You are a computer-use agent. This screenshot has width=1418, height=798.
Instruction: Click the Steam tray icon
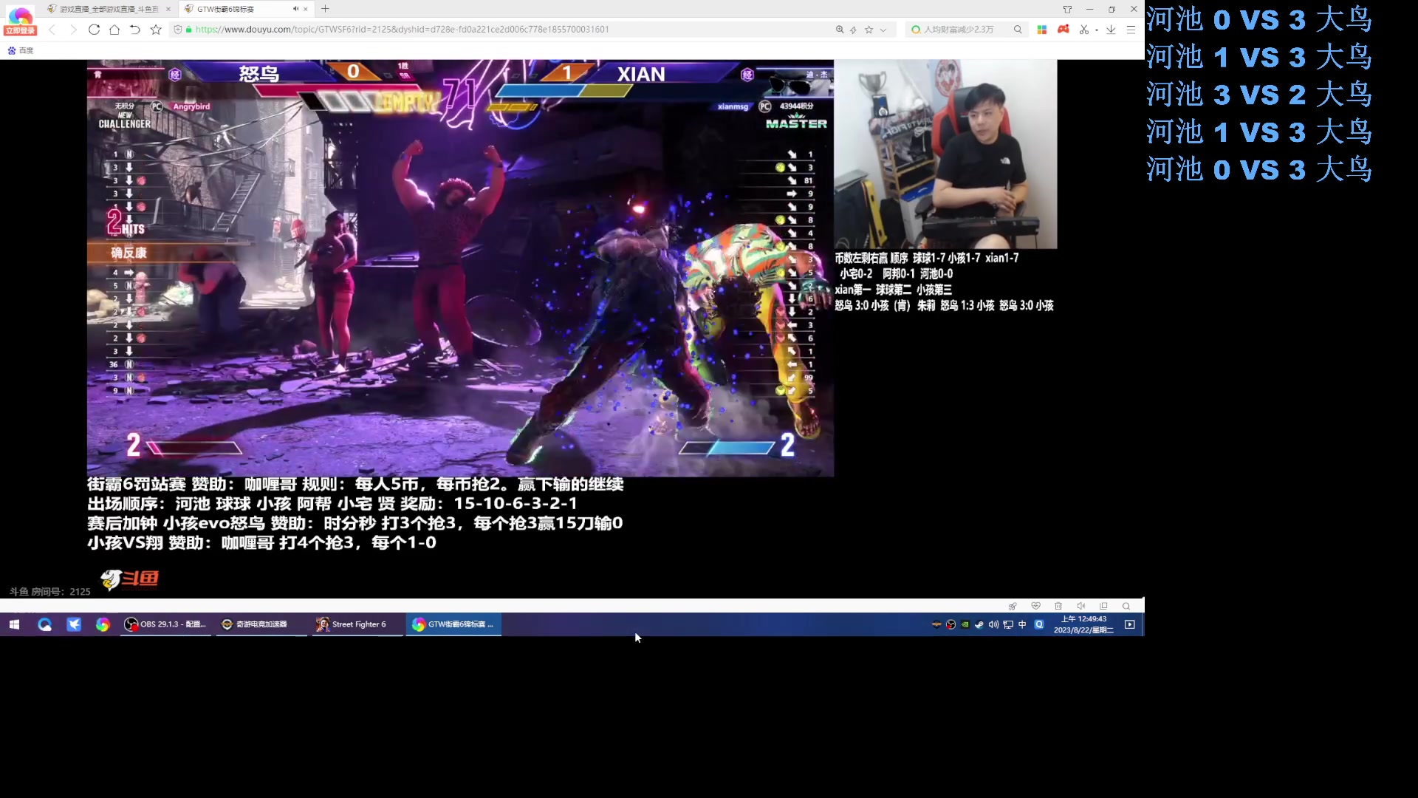[x=979, y=624]
